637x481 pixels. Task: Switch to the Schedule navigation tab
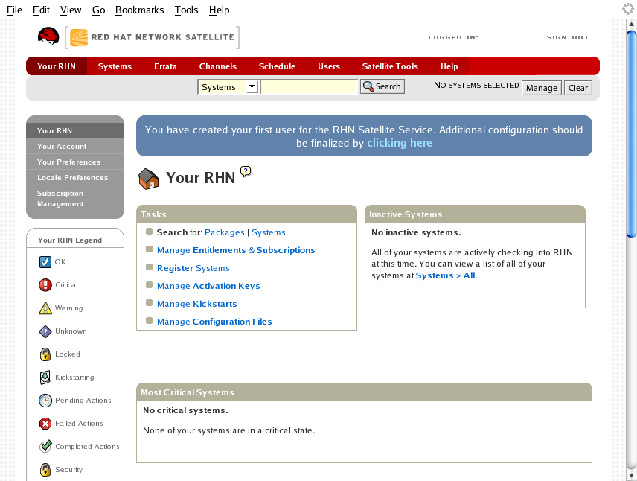tap(277, 66)
